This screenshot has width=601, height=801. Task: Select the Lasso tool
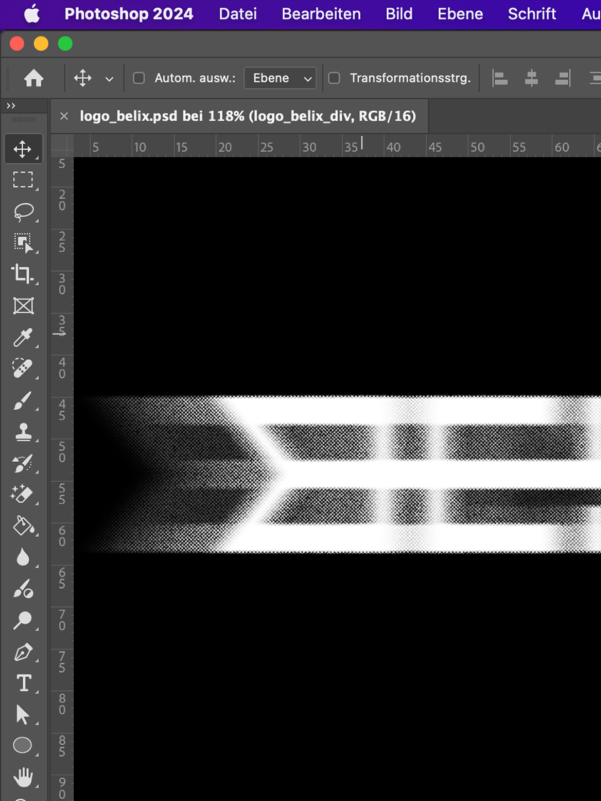[x=23, y=212]
